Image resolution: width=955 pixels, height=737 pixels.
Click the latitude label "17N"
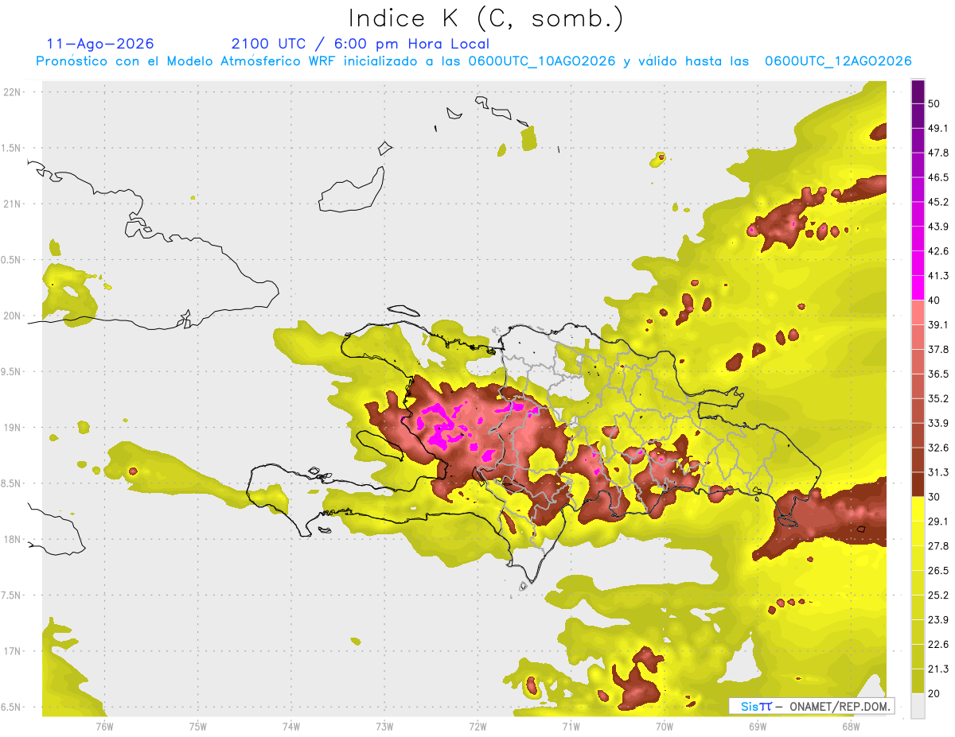coord(11,651)
